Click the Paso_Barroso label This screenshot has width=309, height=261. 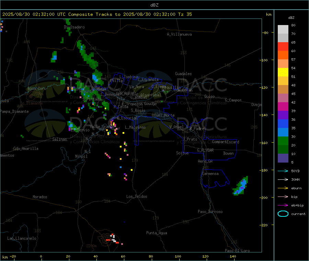pyautogui.click(x=210, y=212)
